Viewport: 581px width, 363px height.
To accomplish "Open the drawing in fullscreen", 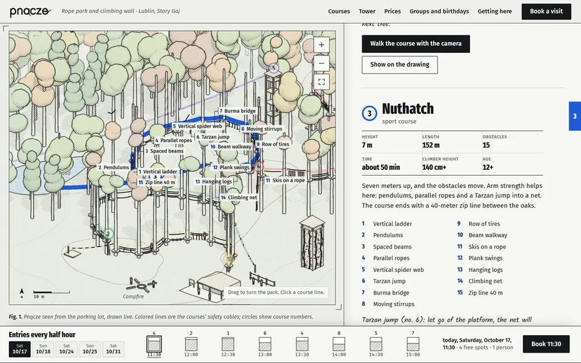I will coord(321,82).
